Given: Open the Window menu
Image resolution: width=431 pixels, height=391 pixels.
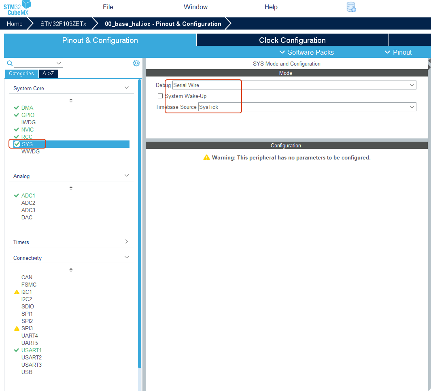Looking at the screenshot, I should click(x=195, y=7).
